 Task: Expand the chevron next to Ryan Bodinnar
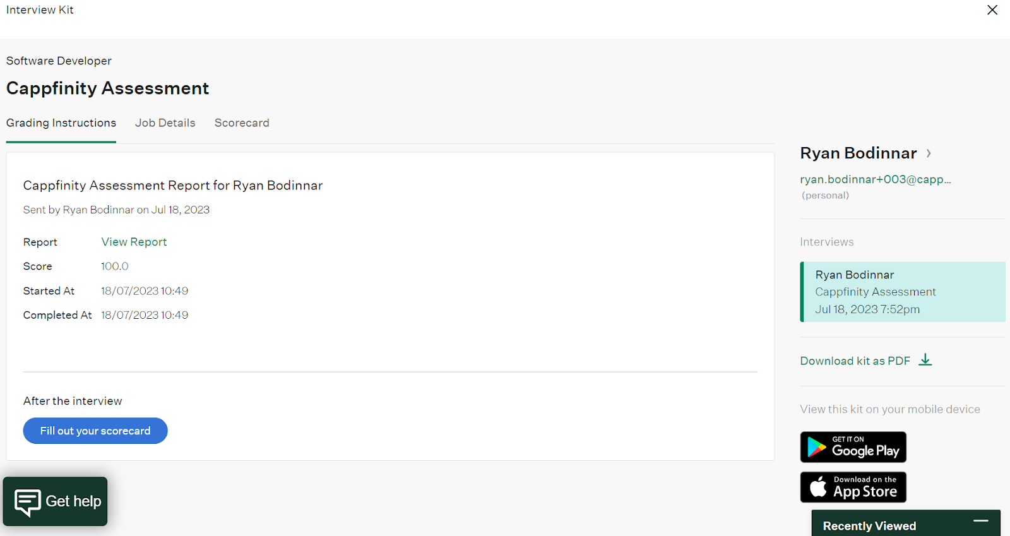[x=929, y=153]
